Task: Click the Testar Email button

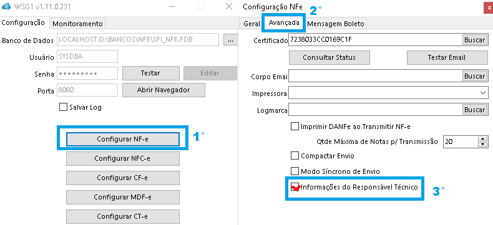Action: coord(446,57)
